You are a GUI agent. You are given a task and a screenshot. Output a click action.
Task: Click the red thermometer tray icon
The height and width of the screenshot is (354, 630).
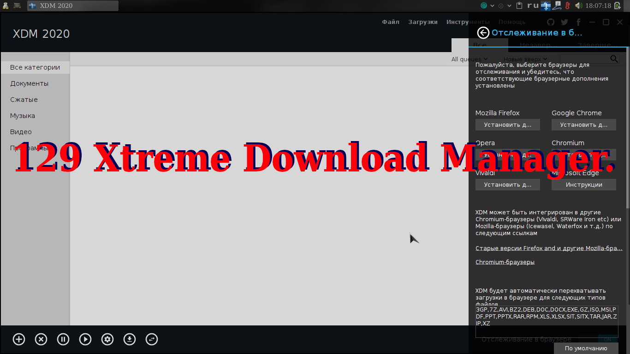[567, 6]
